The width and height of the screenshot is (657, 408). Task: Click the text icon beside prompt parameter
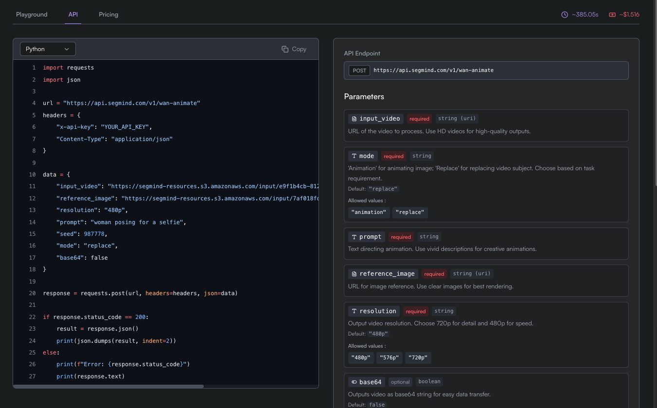354,237
